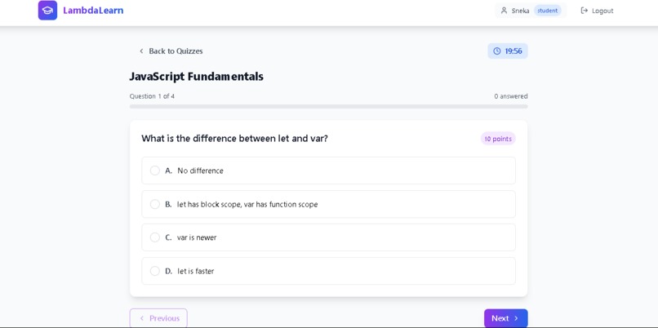Click the user profile icon beside Sneka
658x328 pixels.
(x=504, y=11)
